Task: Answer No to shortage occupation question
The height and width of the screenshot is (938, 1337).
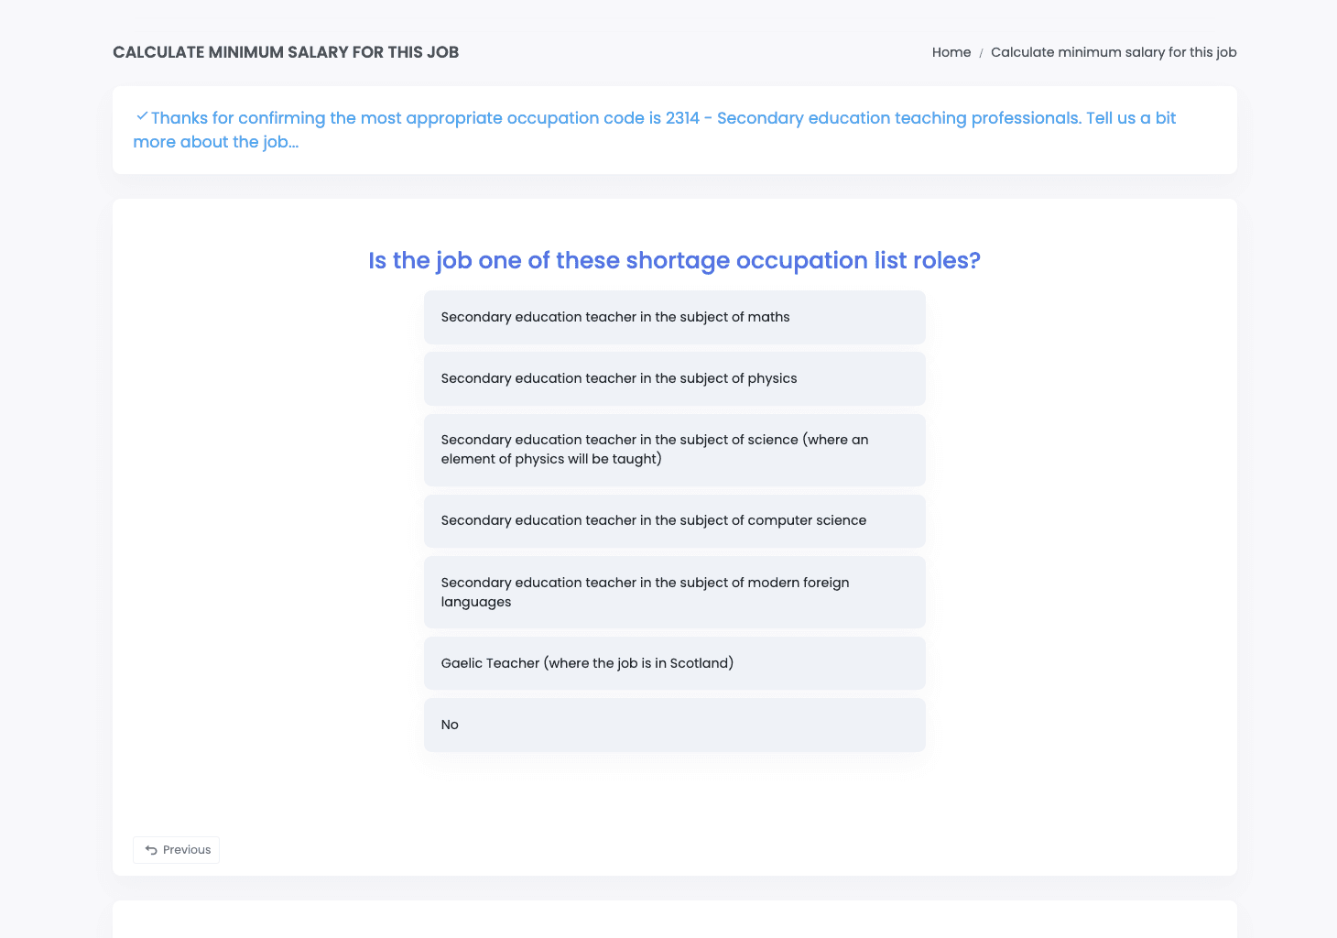Action: [674, 725]
